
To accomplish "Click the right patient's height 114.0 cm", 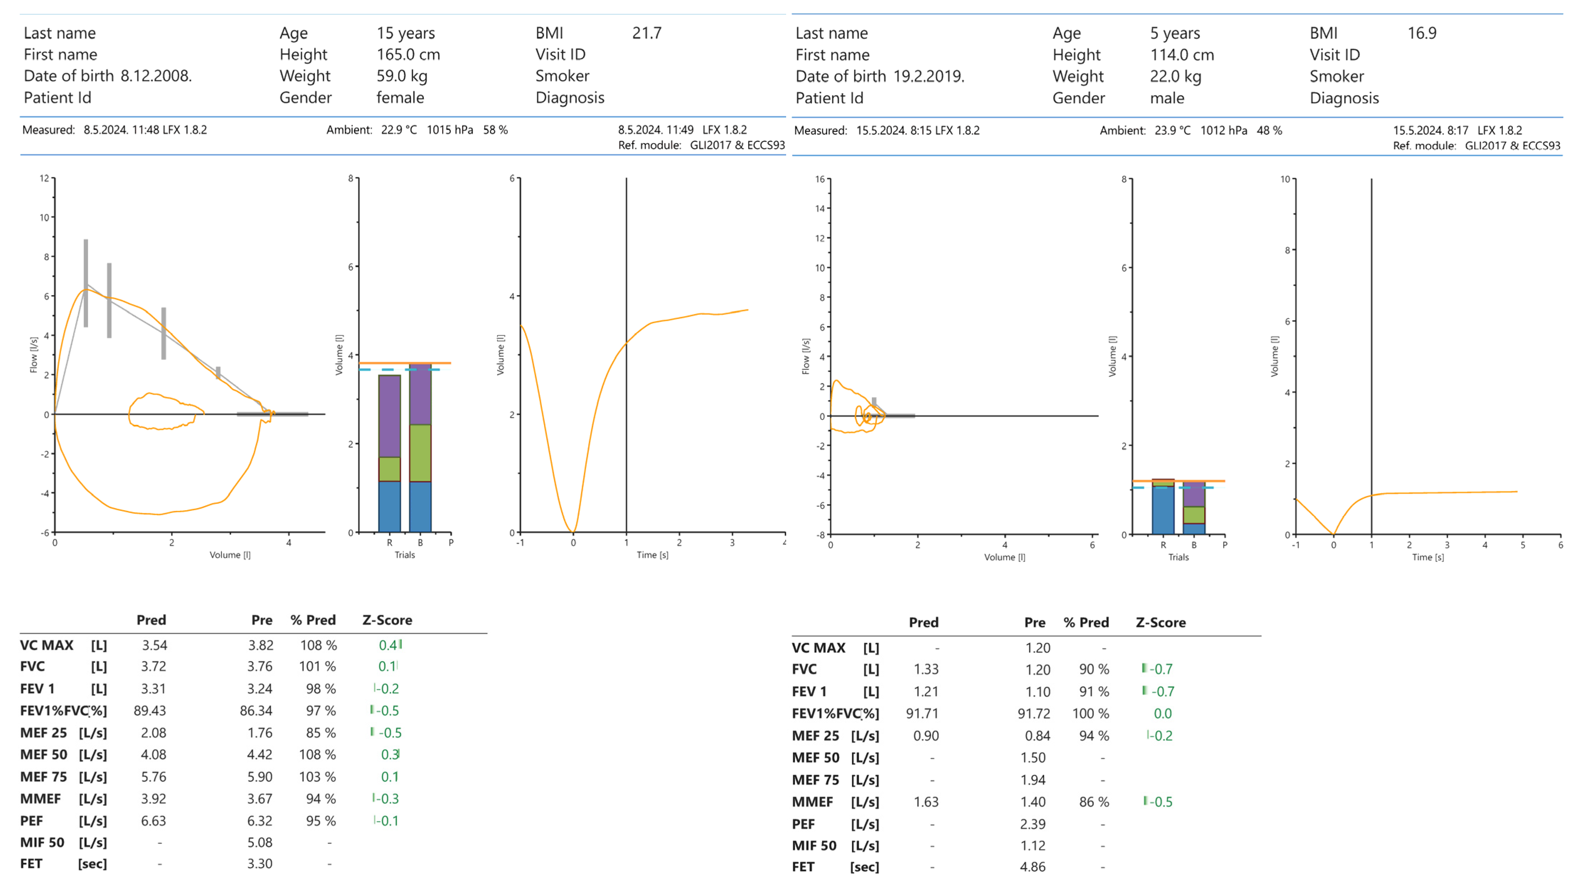I will click(x=1181, y=54).
